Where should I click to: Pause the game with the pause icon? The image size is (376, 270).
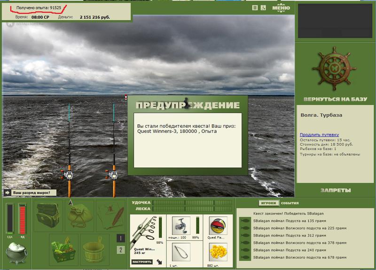click(255, 8)
